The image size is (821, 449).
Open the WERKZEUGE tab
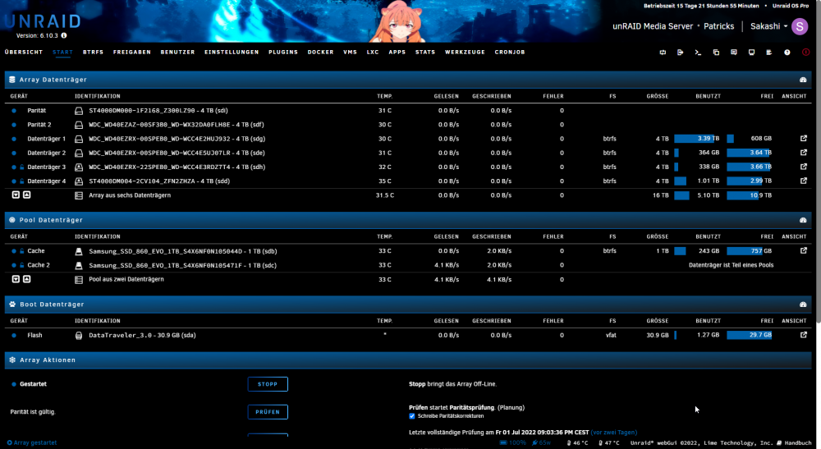point(465,53)
